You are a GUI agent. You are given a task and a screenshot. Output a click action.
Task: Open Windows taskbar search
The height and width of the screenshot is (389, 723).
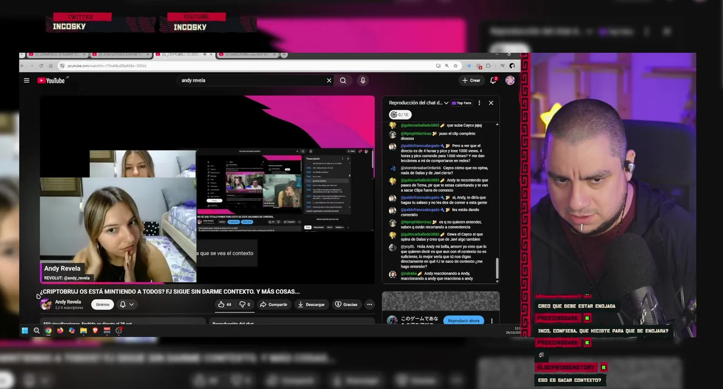(x=37, y=331)
